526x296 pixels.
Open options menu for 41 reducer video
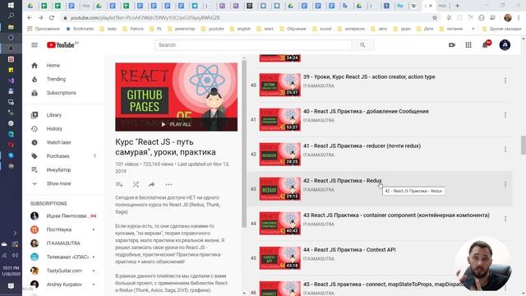point(505,150)
